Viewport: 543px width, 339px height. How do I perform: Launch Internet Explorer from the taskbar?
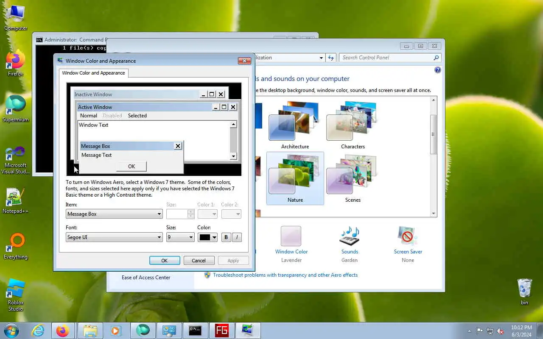(38, 331)
